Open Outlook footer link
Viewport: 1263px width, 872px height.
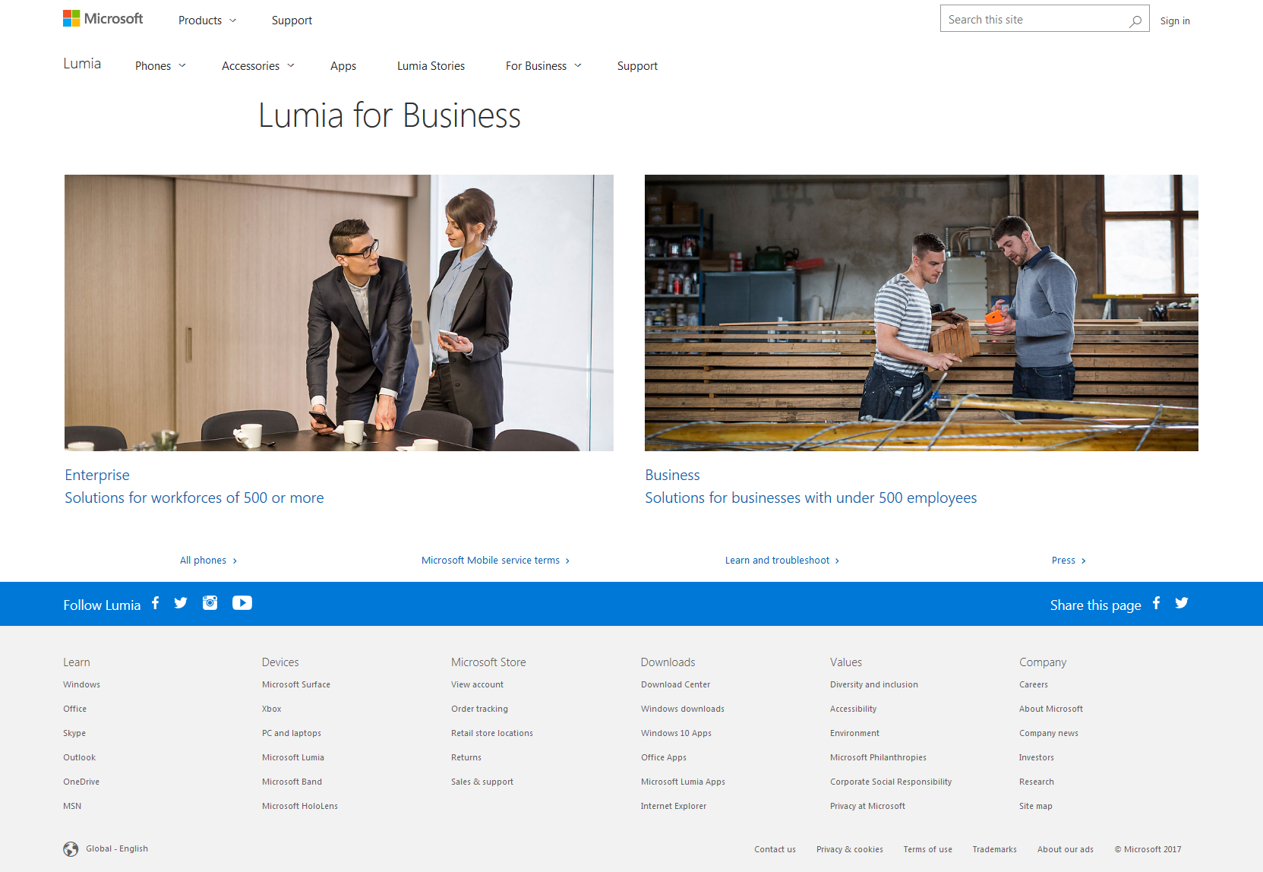[79, 757]
